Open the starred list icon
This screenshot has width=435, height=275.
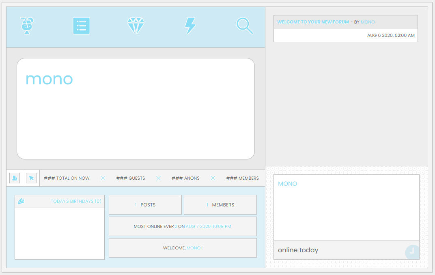(81, 26)
